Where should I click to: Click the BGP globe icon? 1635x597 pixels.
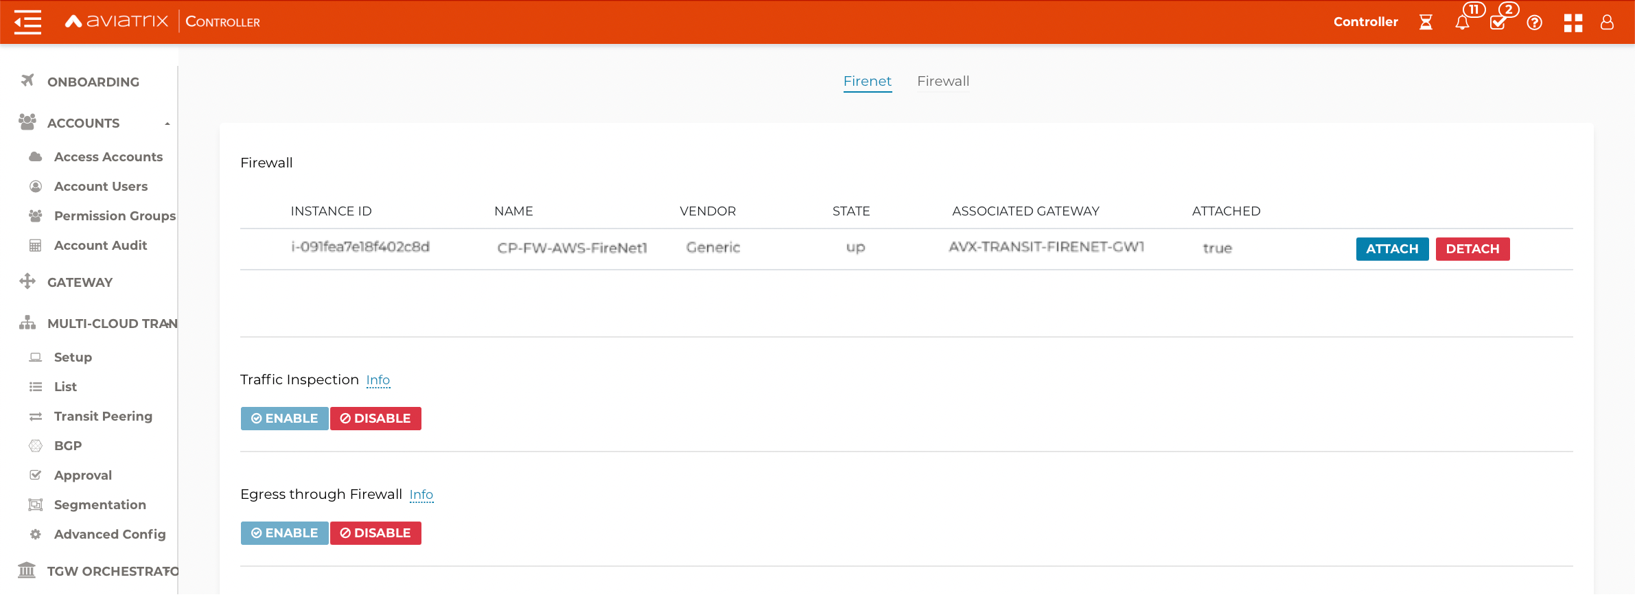(36, 445)
